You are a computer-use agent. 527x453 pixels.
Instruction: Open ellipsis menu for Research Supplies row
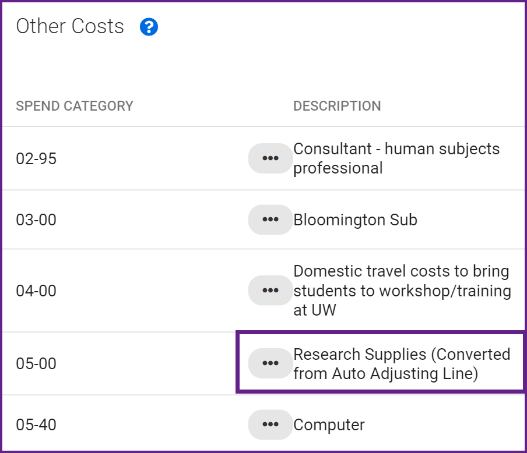pos(270,363)
